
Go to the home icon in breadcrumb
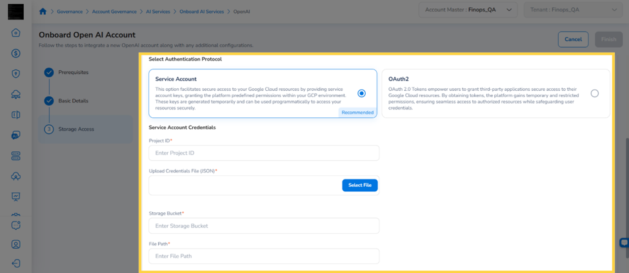43,11
